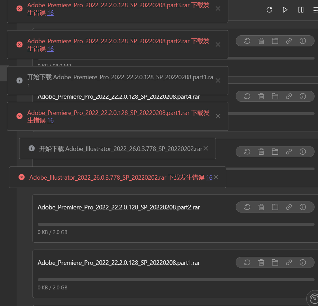Screen dimensions: 318x306
Task: View details of the part2.rar task row
Action: [302, 207]
